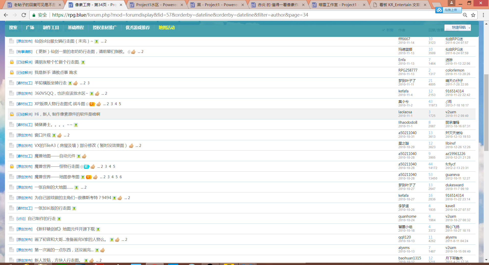
Task: Click the scrollbar down arrow
Action: point(486,260)
